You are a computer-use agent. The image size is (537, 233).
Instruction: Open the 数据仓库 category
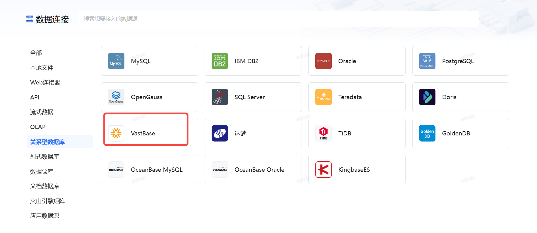(42, 171)
